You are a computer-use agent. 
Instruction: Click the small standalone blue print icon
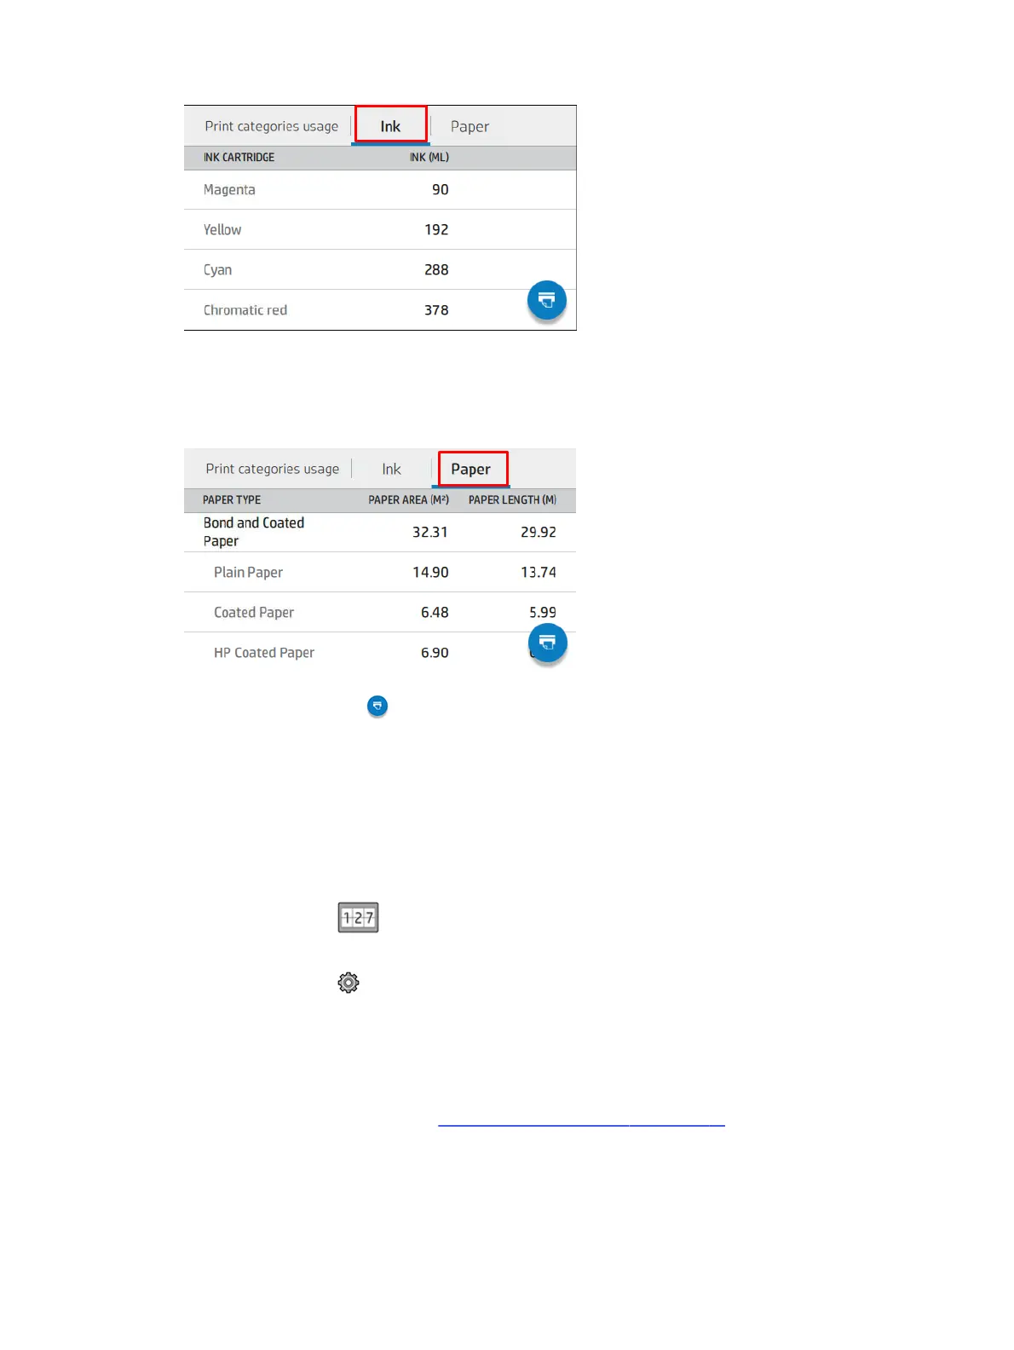[x=377, y=706]
